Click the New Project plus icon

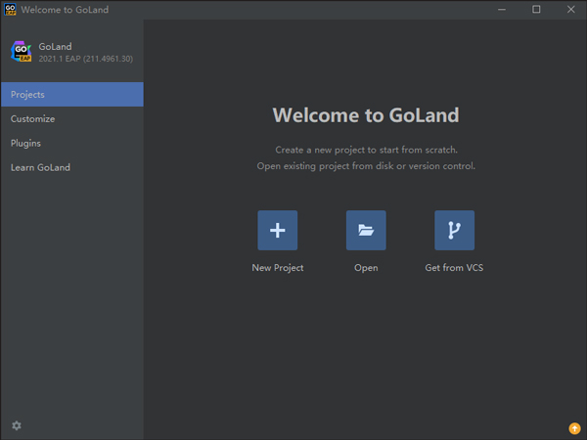[278, 231]
